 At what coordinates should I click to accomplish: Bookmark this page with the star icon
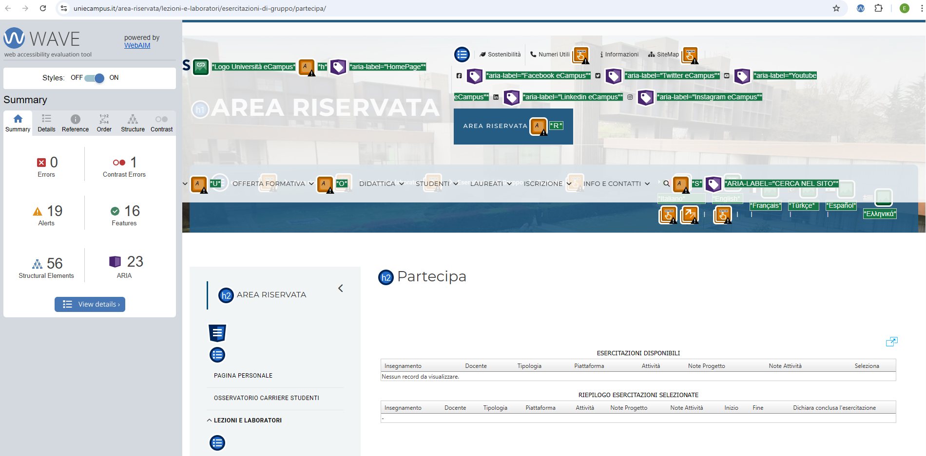(x=836, y=8)
